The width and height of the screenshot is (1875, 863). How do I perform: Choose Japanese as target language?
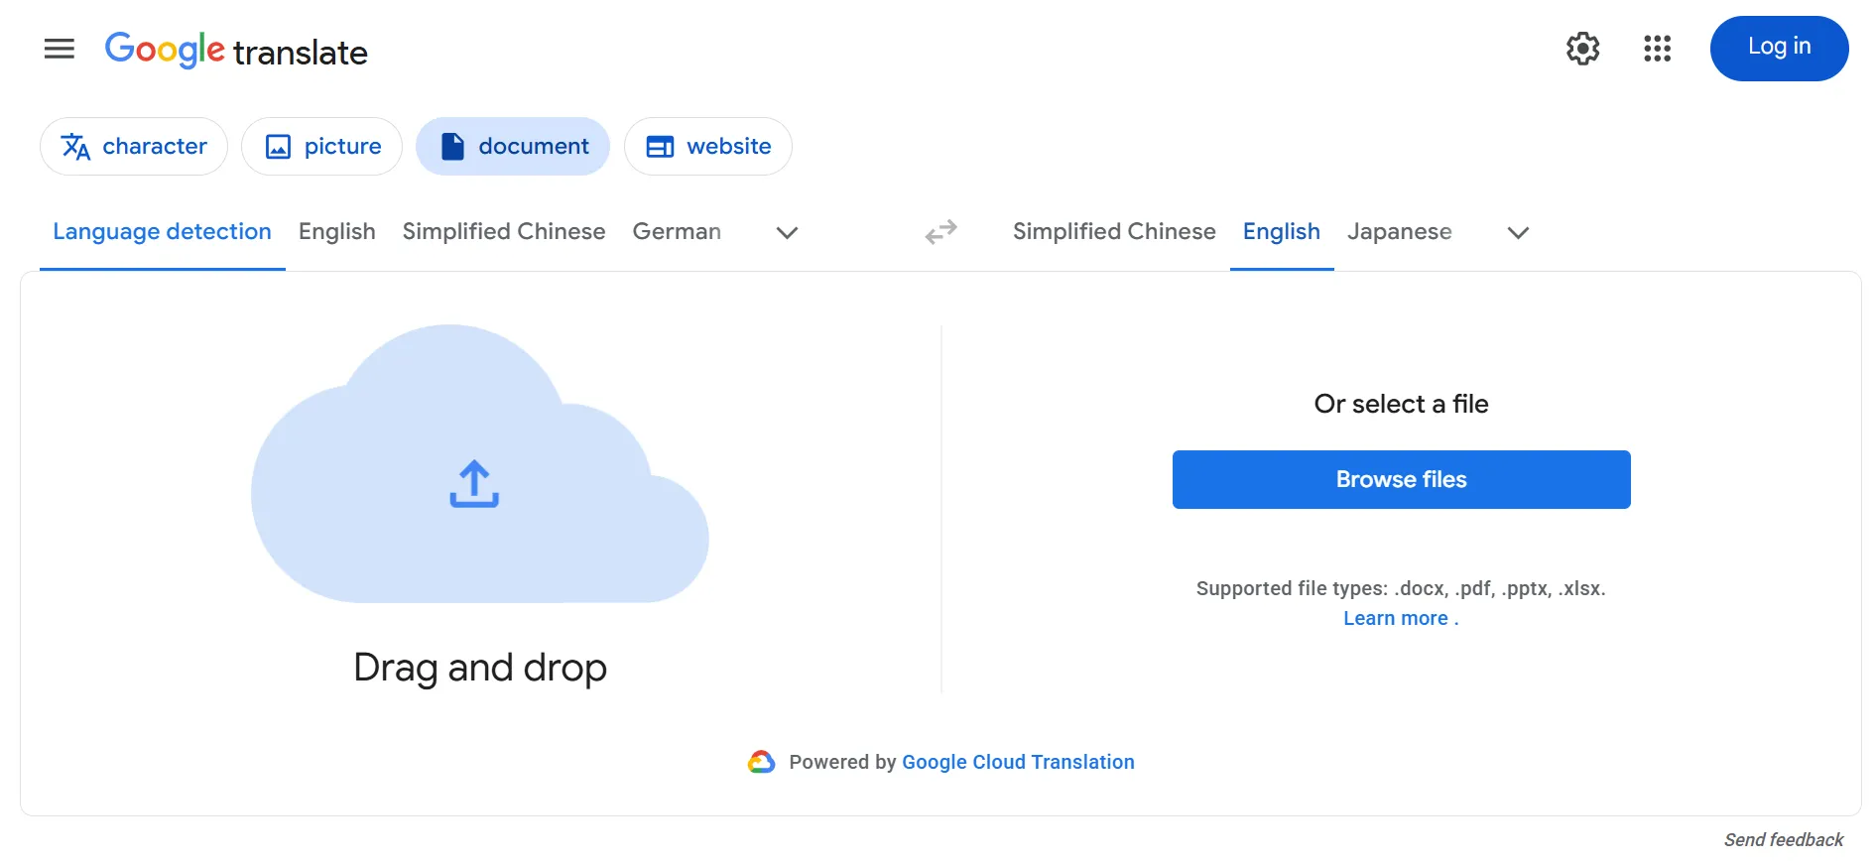click(1399, 232)
